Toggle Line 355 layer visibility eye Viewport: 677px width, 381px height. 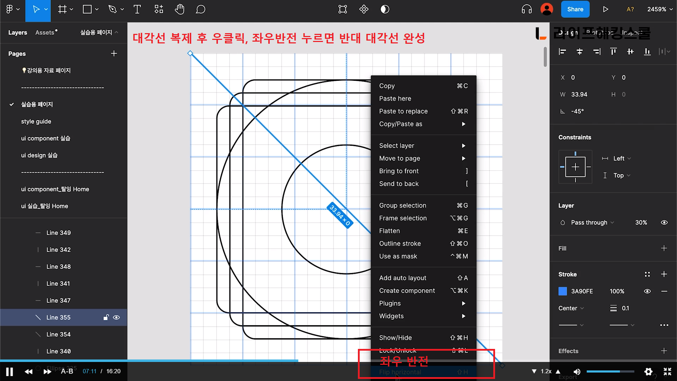[116, 317]
